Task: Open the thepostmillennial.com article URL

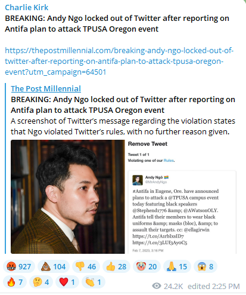Action: point(119,61)
